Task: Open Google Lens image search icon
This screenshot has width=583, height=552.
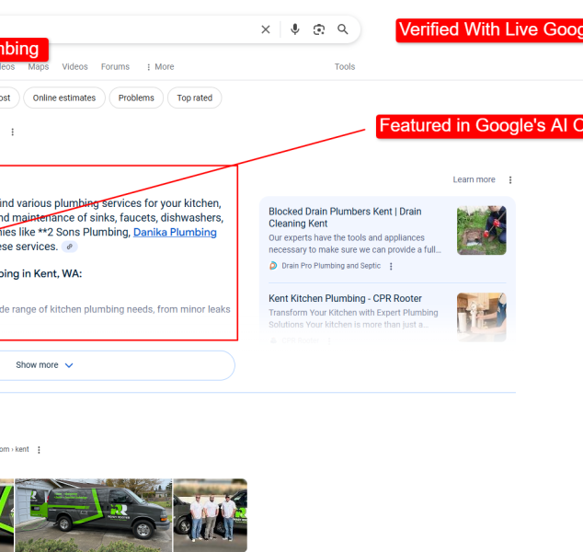Action: pos(319,29)
